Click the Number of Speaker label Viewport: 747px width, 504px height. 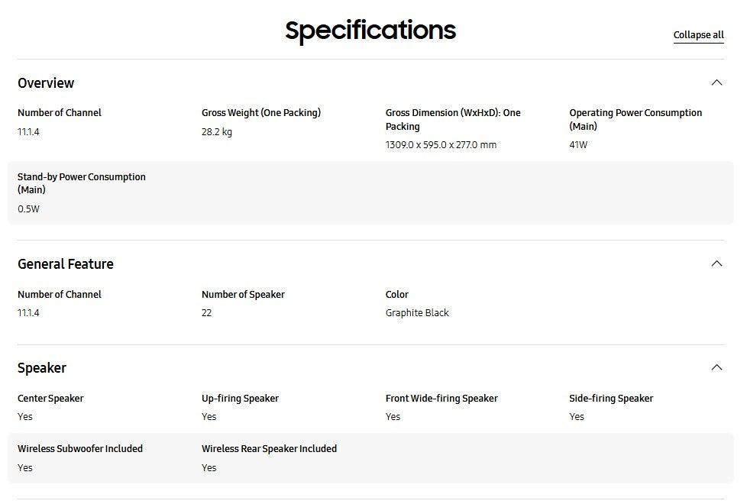tap(243, 295)
